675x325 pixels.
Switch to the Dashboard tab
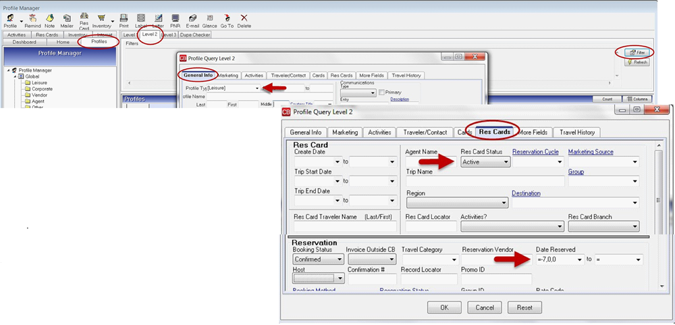click(24, 43)
